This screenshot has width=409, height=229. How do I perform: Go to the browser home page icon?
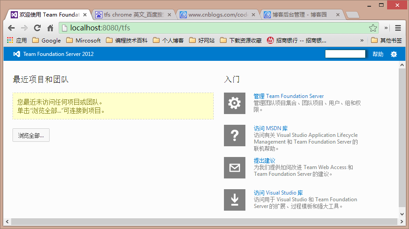(x=51, y=28)
